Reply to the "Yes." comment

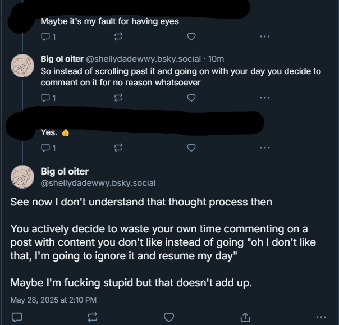coord(46,148)
